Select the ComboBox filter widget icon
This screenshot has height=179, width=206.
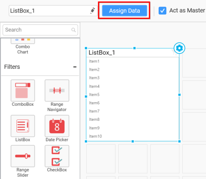point(23,91)
